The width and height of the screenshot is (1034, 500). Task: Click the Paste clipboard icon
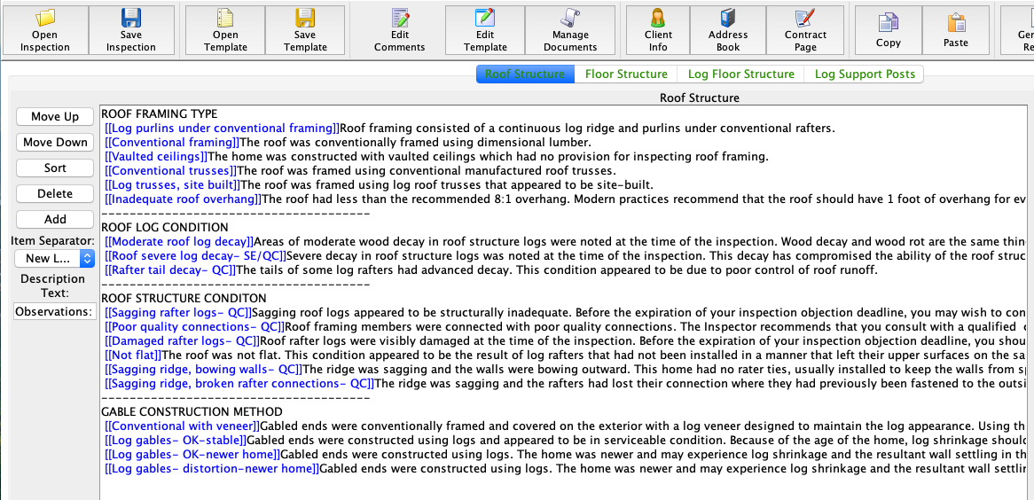[x=956, y=30]
